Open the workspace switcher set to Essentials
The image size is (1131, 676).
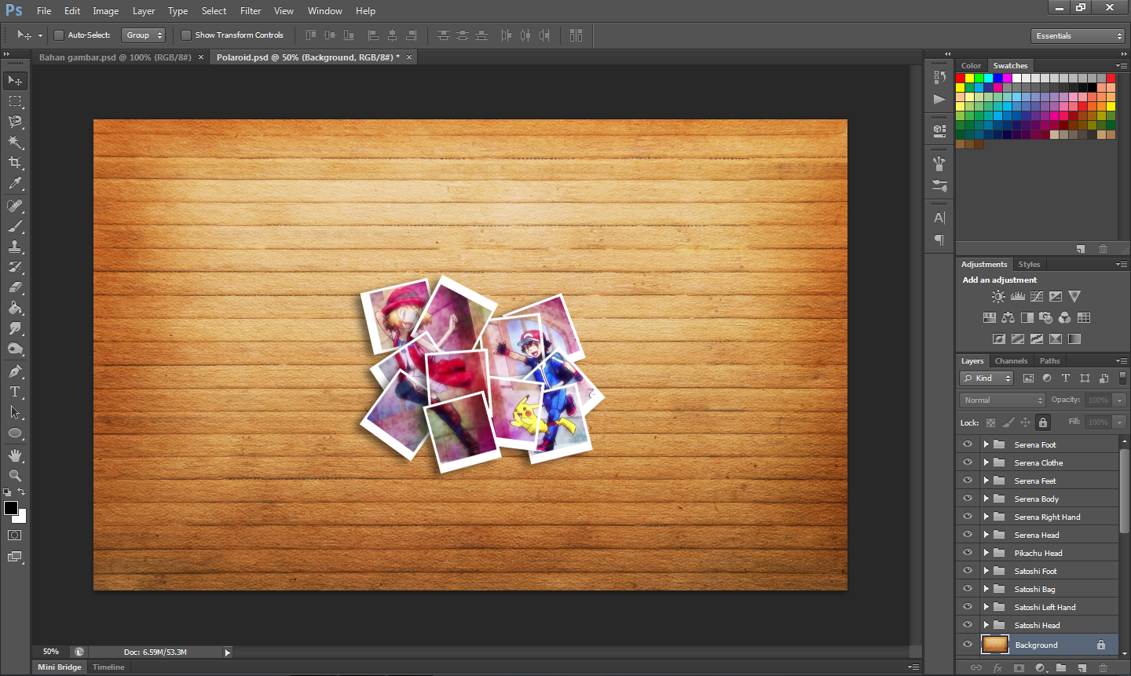[x=1078, y=35]
